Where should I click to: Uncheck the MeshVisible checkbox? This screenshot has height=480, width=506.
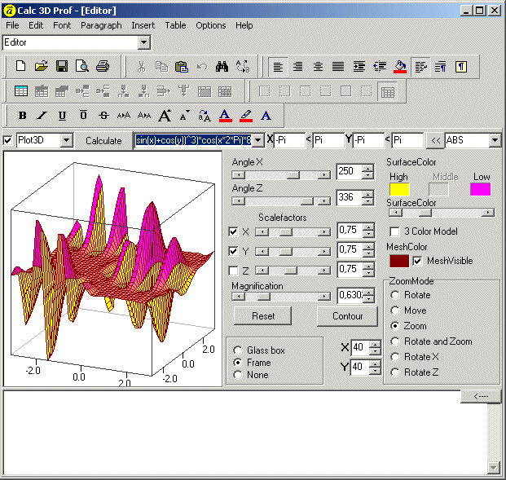coord(418,261)
